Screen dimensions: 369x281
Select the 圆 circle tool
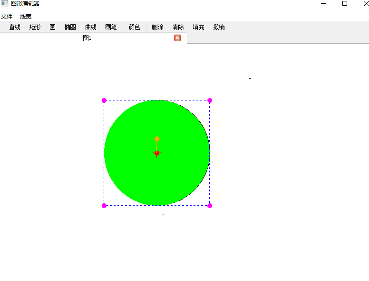52,27
